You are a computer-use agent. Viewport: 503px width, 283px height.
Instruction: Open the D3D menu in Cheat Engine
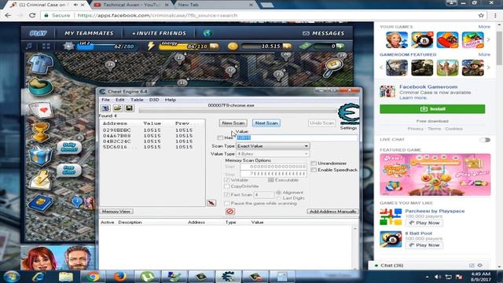point(154,100)
